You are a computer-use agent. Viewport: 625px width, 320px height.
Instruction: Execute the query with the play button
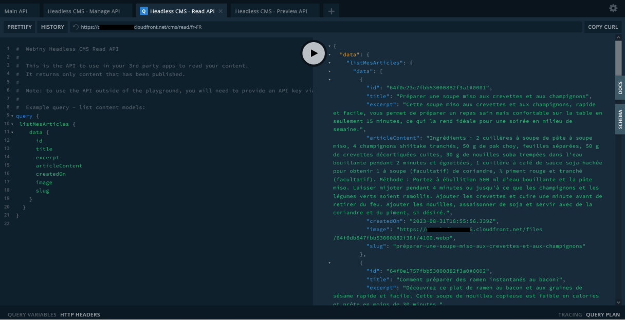tap(314, 53)
